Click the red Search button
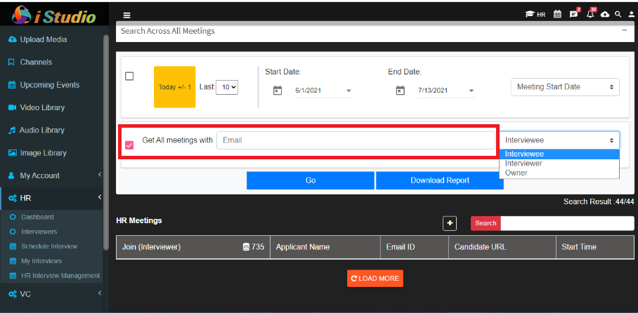The width and height of the screenshot is (638, 313). 486,223
